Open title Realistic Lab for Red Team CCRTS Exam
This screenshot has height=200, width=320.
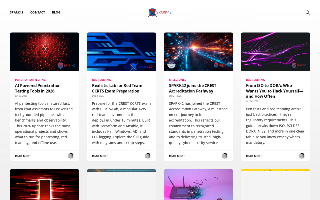click(x=117, y=88)
